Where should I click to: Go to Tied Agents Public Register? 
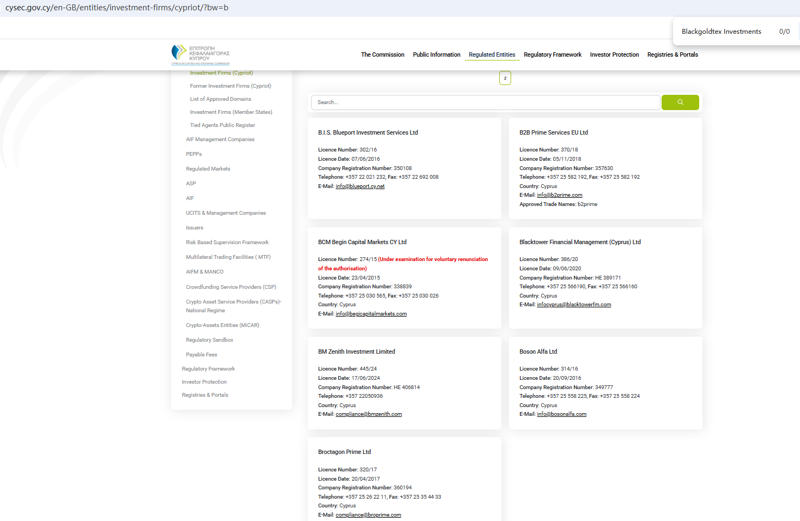point(222,125)
